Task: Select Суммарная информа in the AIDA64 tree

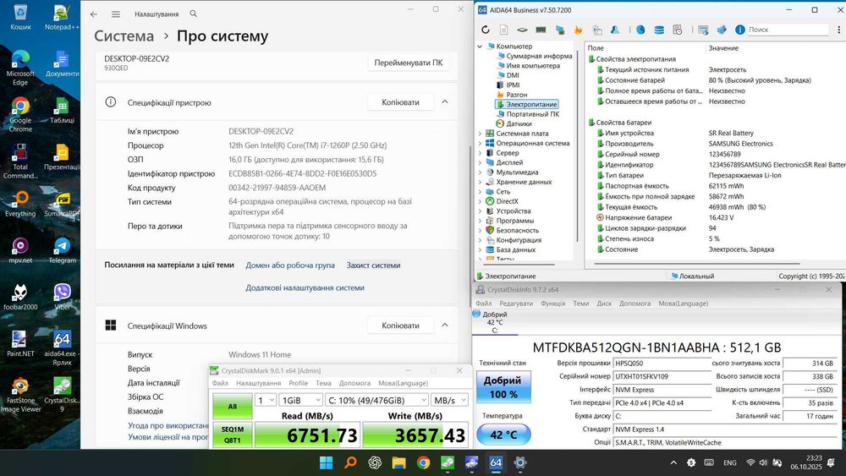Action: pyautogui.click(x=539, y=56)
